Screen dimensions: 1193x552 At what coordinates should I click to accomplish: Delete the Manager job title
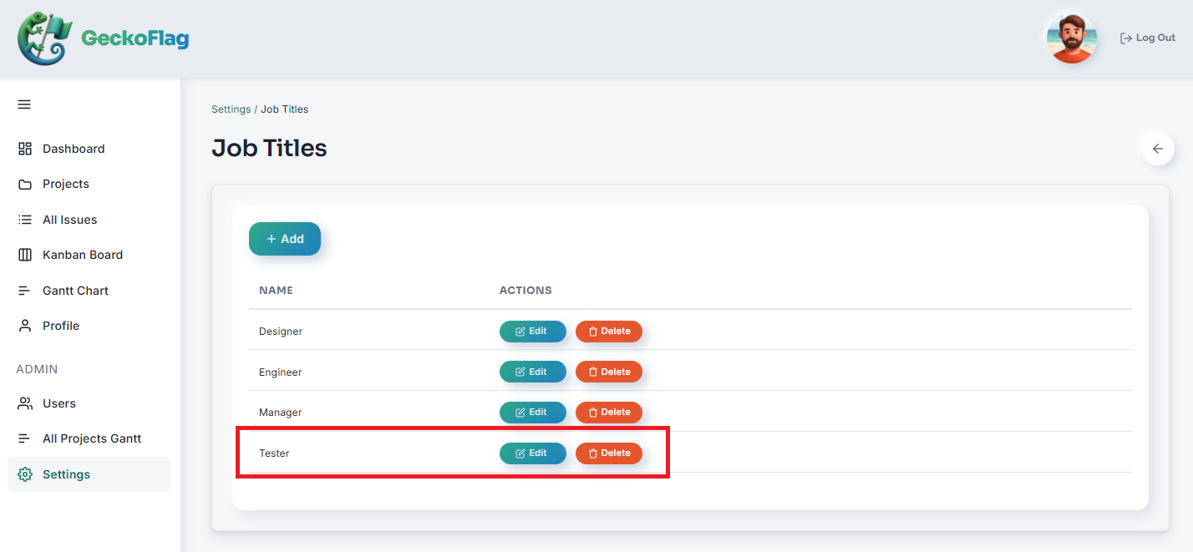609,413
